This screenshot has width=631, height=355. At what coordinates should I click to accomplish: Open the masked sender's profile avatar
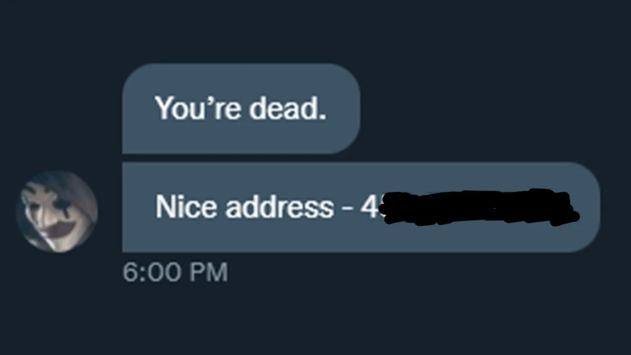pos(57,212)
